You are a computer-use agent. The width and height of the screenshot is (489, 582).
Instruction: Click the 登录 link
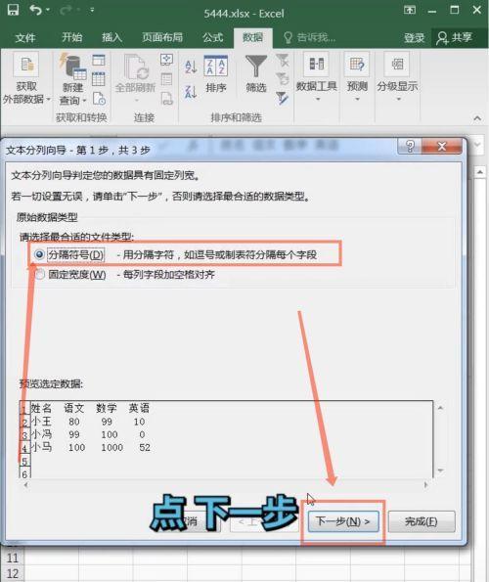414,37
